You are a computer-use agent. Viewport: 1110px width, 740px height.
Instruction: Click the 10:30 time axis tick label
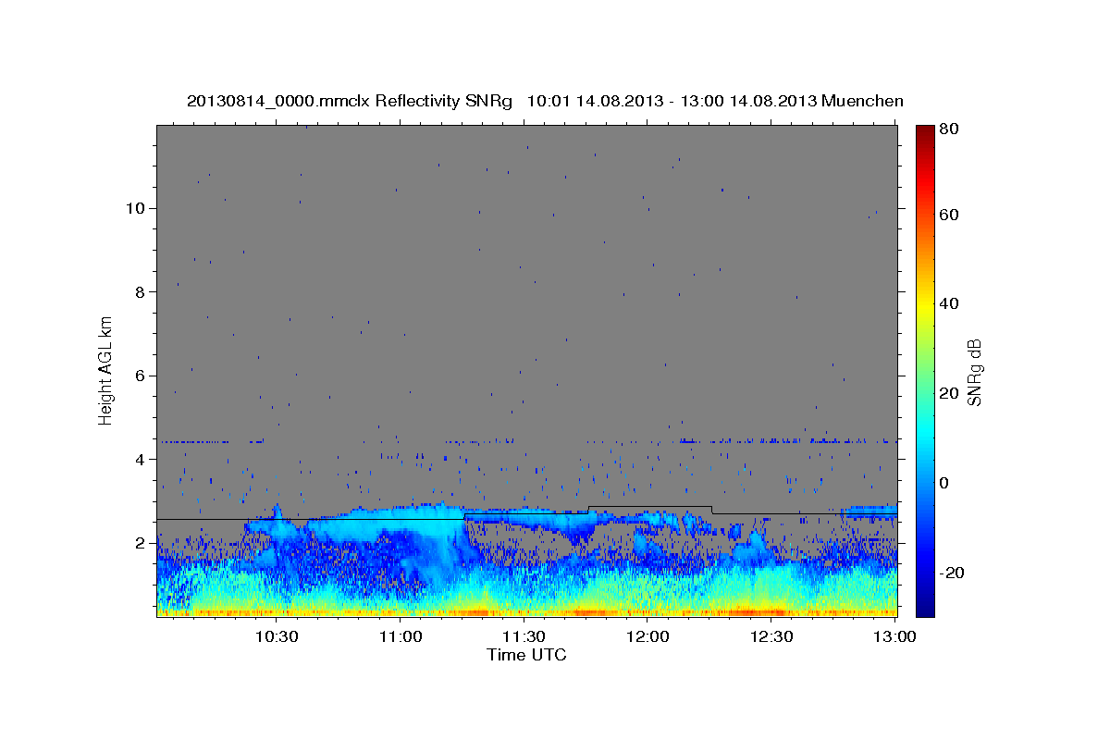click(x=276, y=636)
